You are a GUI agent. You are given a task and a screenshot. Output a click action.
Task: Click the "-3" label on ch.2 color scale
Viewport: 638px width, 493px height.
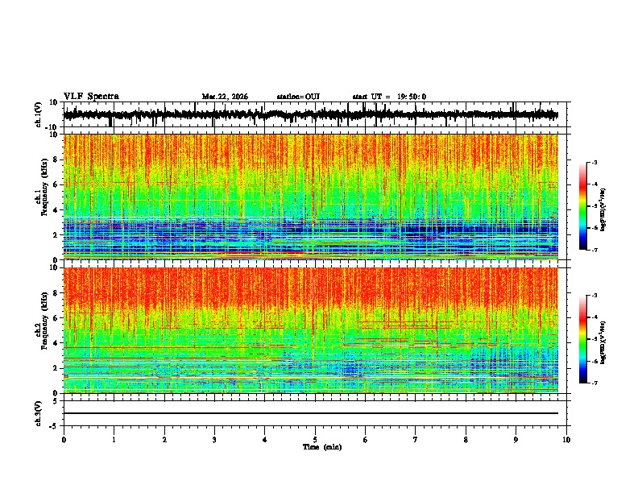(594, 296)
